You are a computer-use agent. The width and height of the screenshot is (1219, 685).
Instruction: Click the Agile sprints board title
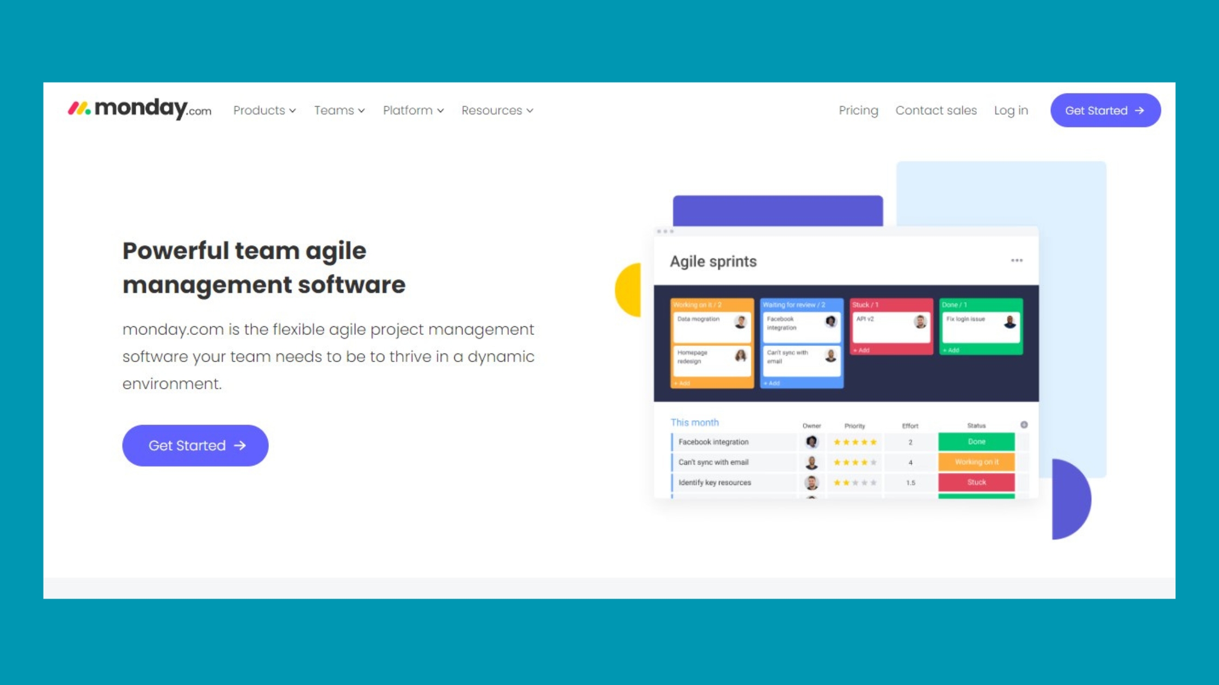pyautogui.click(x=713, y=261)
